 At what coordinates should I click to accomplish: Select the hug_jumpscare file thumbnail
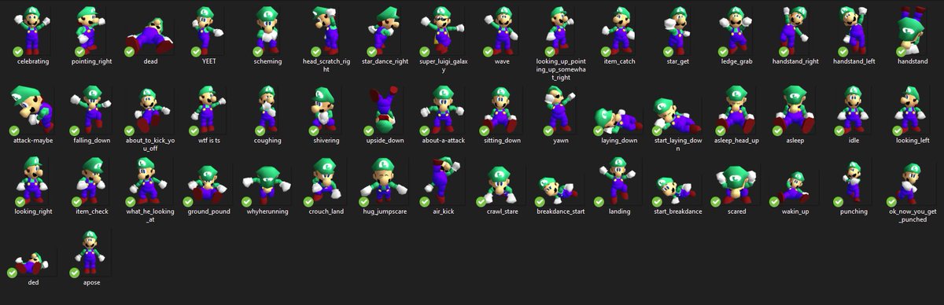385,181
